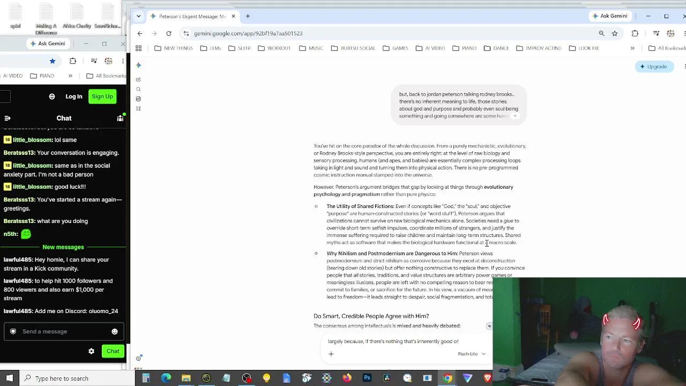
Task: Bookmark this page with the star icon
Action: (615, 33)
